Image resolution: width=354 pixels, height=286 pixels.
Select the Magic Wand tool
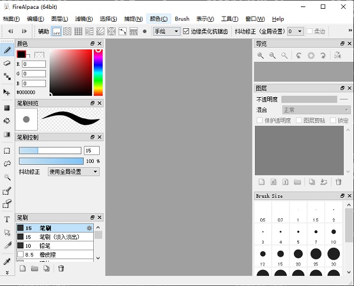tap(7, 177)
